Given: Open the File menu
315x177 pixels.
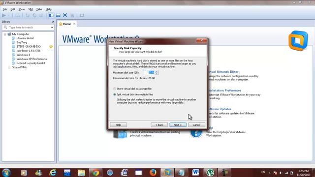Looking at the screenshot, I should [5, 9].
